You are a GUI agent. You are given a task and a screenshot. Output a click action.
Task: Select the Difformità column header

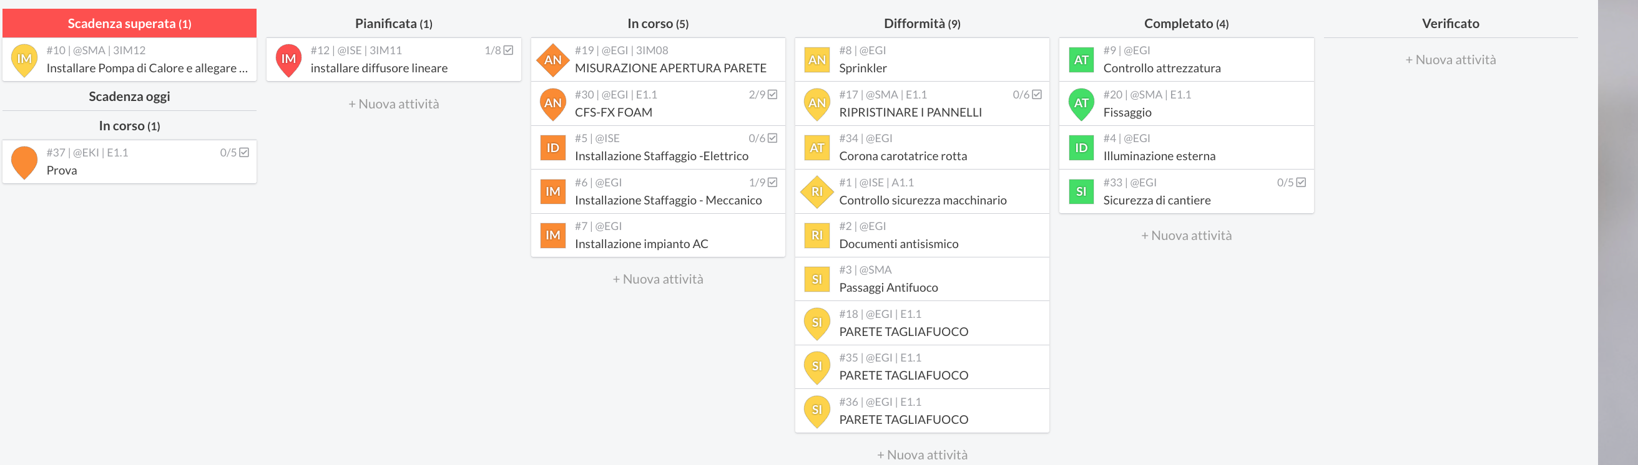(922, 24)
